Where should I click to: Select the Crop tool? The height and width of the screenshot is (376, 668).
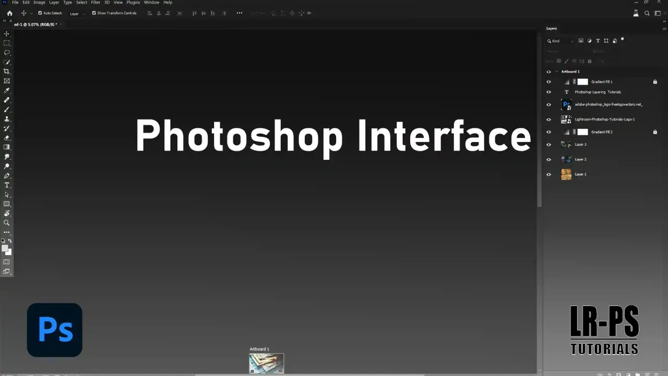click(7, 72)
